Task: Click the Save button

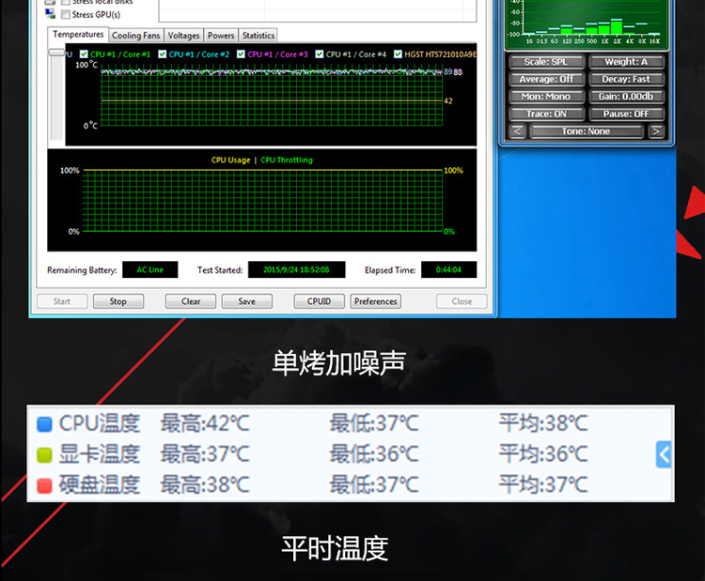Action: (x=247, y=301)
